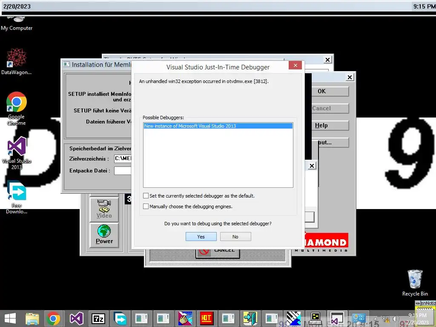This screenshot has height=327, width=436.
Task: Open Visual Studio pinned taskbar icon
Action: [x=76, y=318]
